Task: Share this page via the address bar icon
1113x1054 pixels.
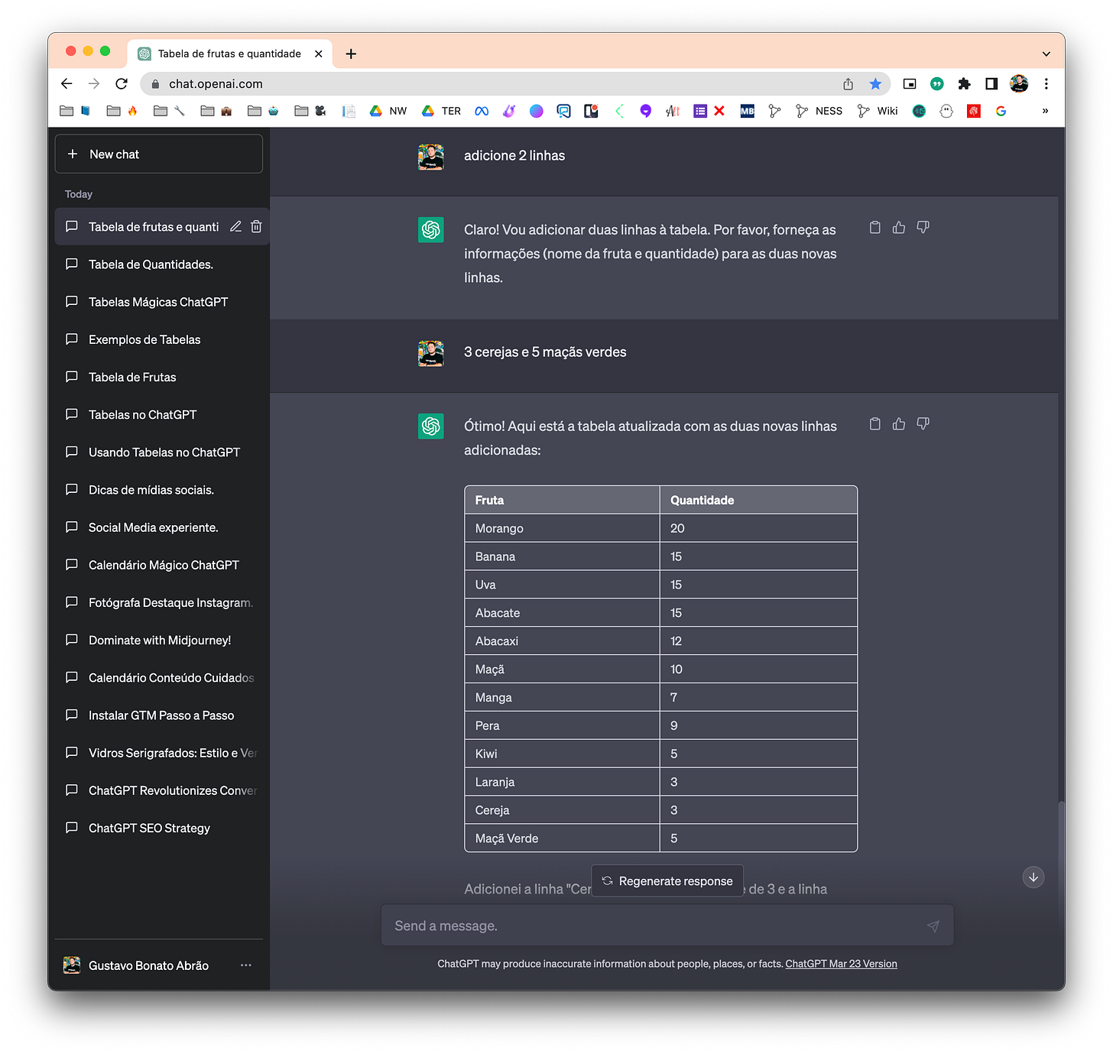Action: click(848, 84)
